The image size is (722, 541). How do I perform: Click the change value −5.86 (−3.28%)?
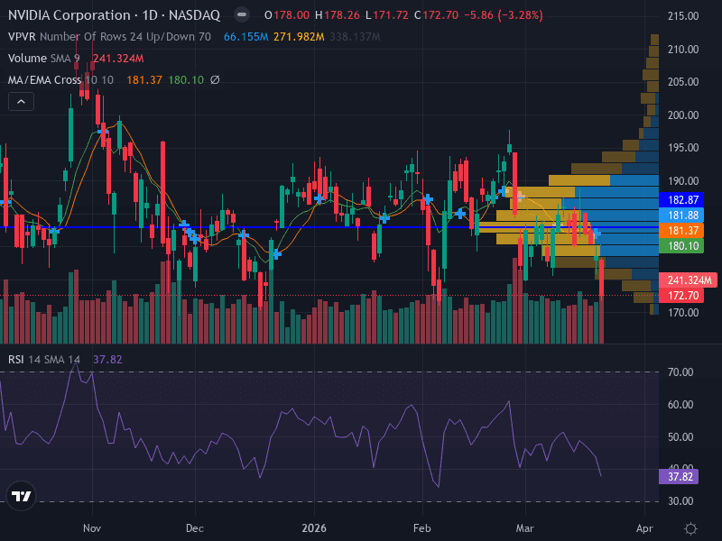[504, 15]
